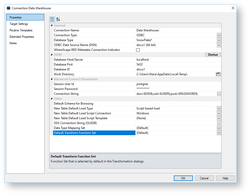Open Notes page

tap(13, 43)
